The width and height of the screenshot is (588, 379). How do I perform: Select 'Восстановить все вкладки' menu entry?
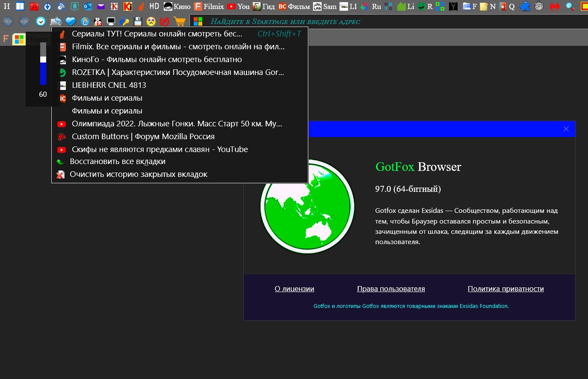(x=180, y=162)
